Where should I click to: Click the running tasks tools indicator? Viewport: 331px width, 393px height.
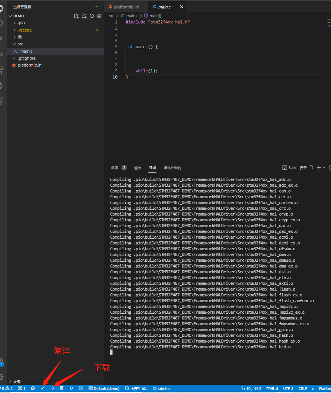[22, 388]
